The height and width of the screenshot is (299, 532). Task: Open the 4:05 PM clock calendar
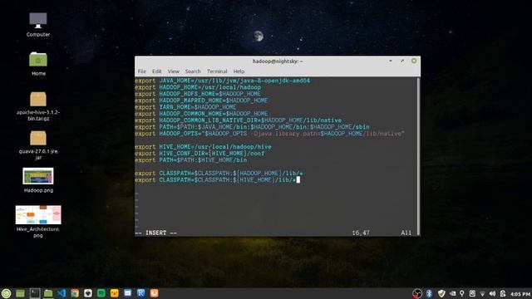point(520,294)
